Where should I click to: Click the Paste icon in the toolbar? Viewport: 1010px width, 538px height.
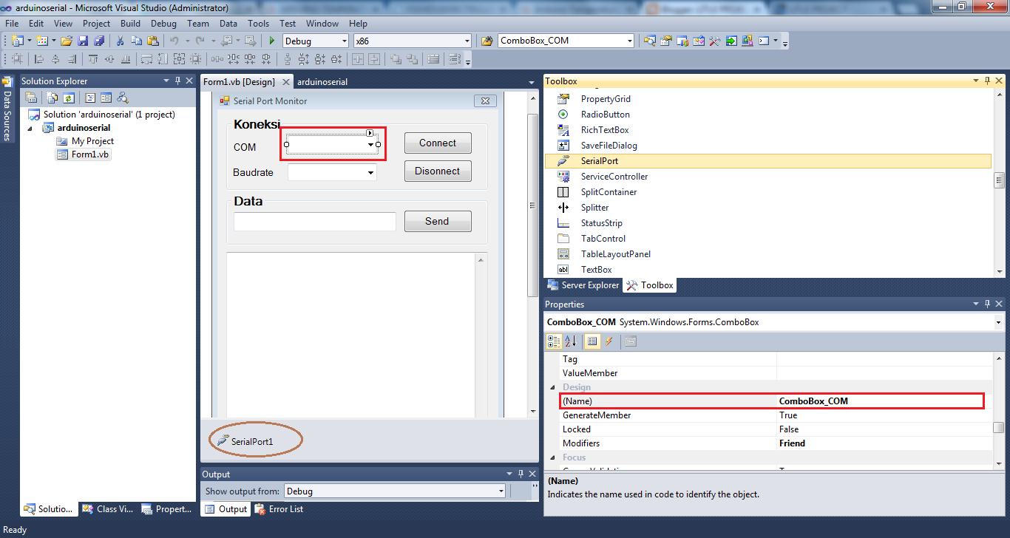pos(153,41)
